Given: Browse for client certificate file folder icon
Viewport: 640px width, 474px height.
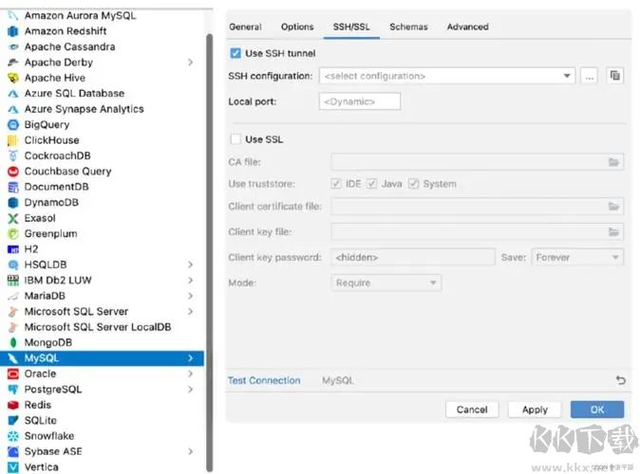Looking at the screenshot, I should pos(613,207).
